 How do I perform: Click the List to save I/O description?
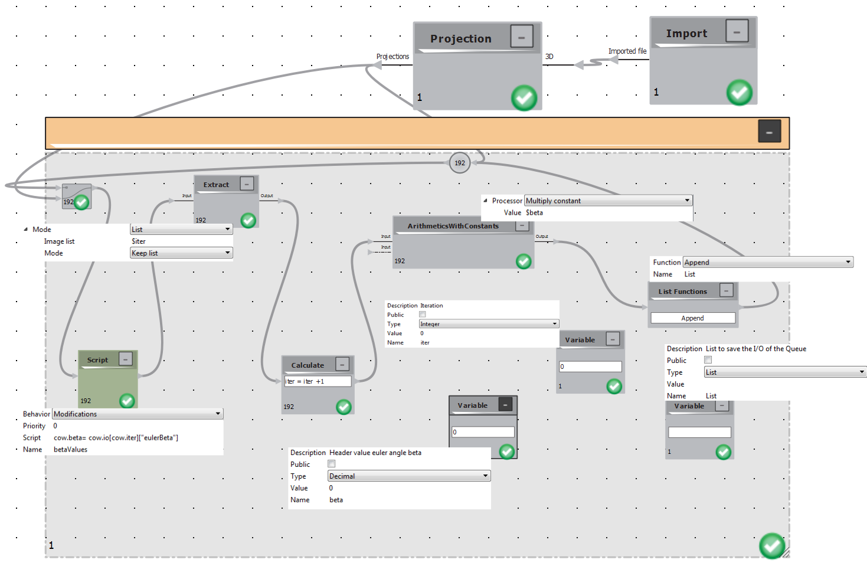click(x=756, y=349)
